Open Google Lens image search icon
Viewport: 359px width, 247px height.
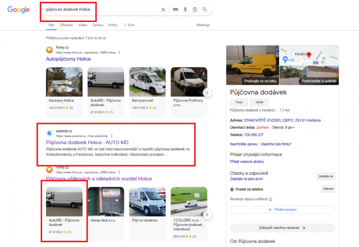point(195,9)
